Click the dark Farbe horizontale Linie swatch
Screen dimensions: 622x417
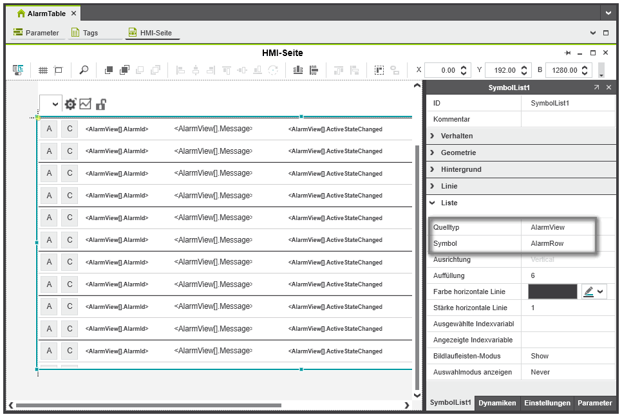[552, 292]
